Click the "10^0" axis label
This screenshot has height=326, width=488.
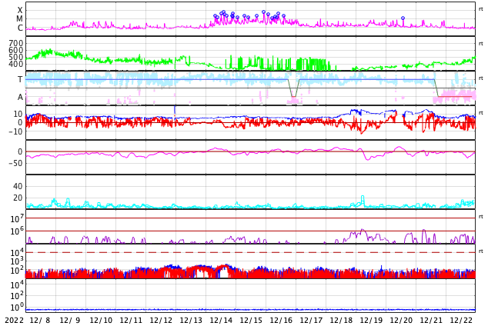coord(17,308)
